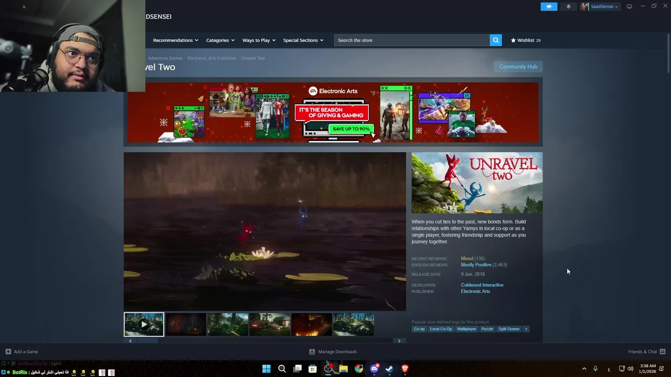
Task: Click the Split Screen tag
Action: click(x=508, y=329)
